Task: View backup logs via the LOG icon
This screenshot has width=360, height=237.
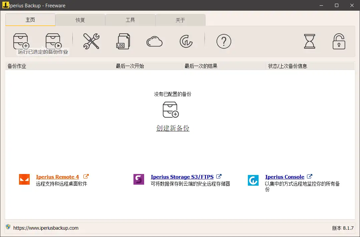Action: (x=123, y=41)
